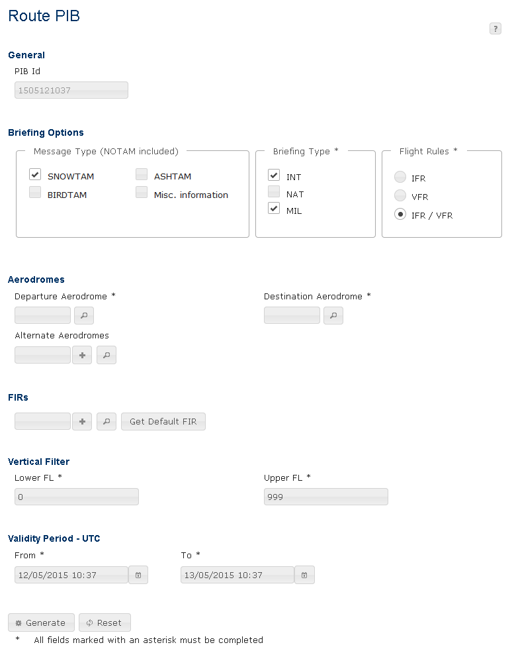Enable the ASHTAM message type

point(142,175)
